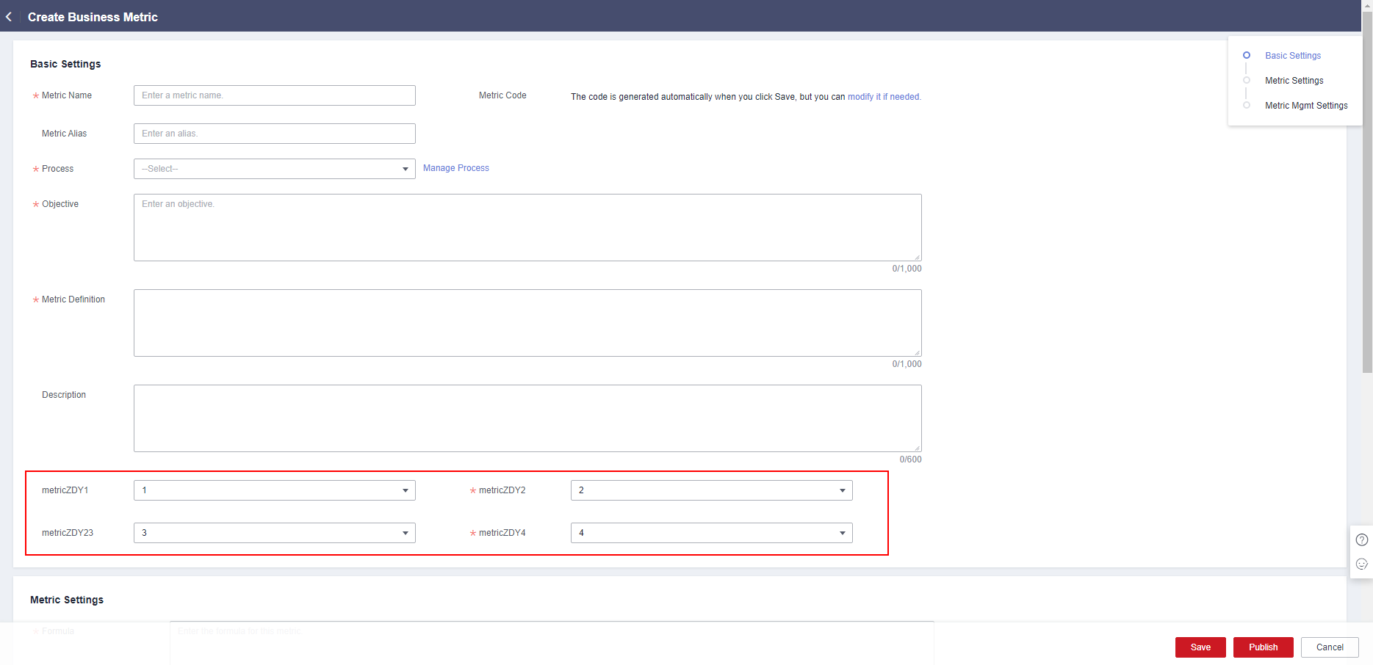Click the Metric Settings step circle marker
1373x665 pixels.
1247,80
